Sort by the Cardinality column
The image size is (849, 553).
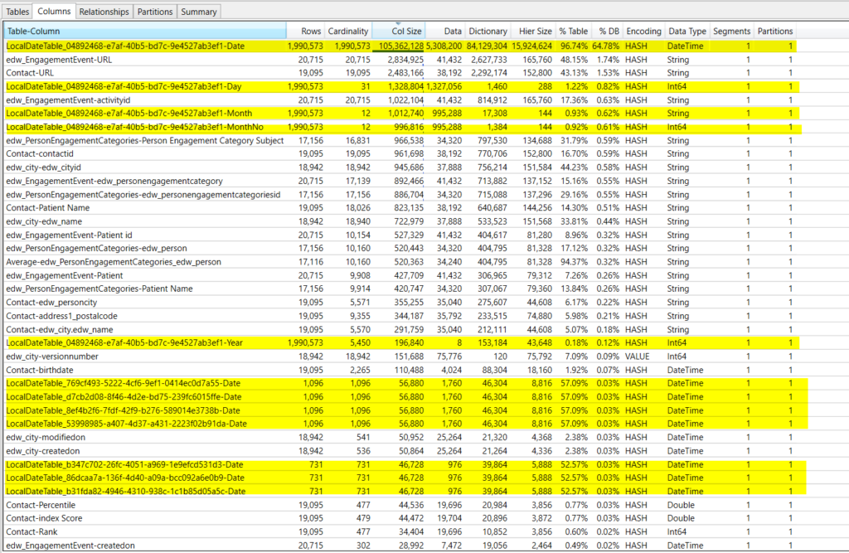click(348, 31)
